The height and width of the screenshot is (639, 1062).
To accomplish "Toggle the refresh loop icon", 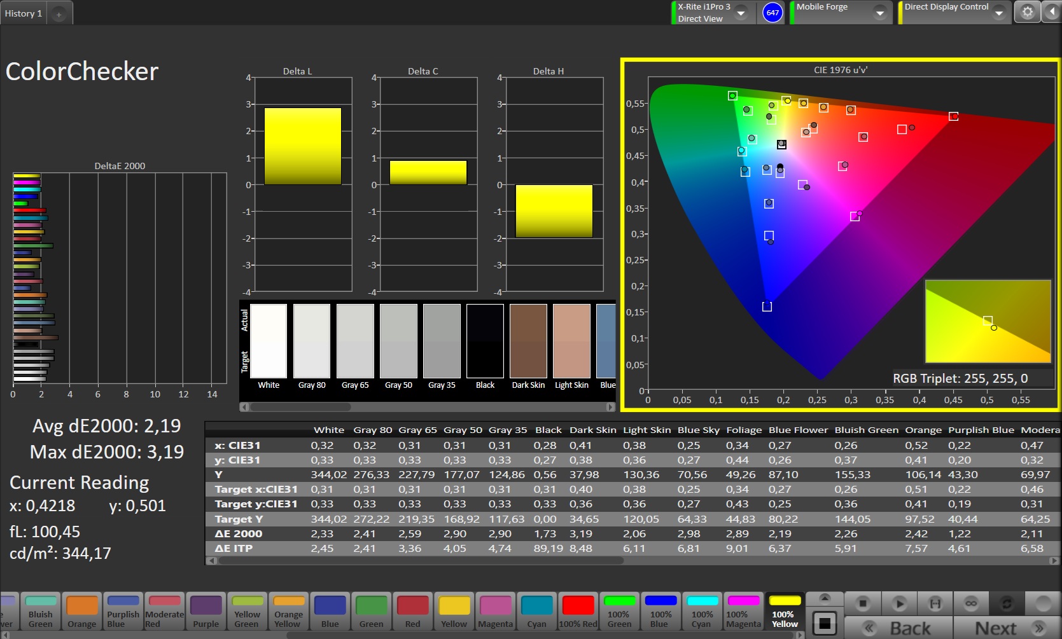I will point(1006,603).
